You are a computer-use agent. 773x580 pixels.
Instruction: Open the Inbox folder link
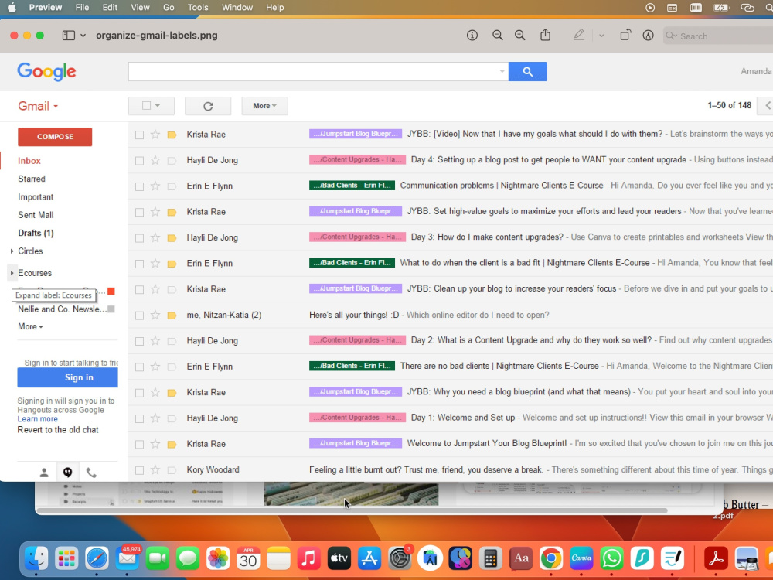[29, 161]
